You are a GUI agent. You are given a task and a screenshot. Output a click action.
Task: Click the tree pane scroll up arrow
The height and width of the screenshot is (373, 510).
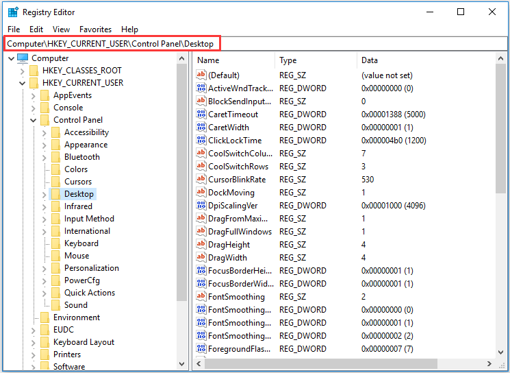click(x=182, y=58)
